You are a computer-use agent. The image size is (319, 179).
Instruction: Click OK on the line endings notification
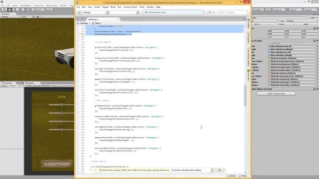coord(219,170)
